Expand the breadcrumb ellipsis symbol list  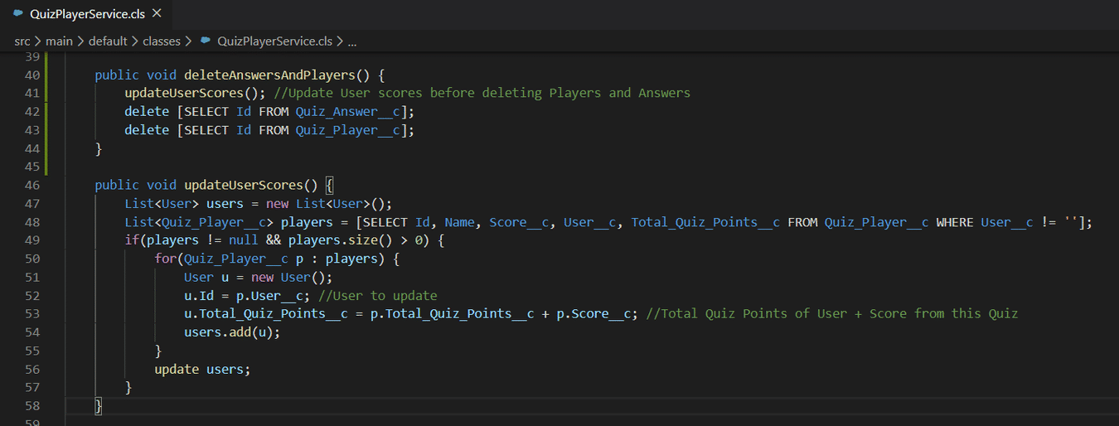click(352, 41)
